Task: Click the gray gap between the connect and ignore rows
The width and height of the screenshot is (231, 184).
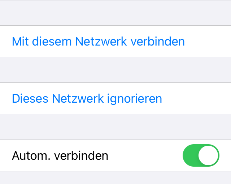Action: click(115, 70)
